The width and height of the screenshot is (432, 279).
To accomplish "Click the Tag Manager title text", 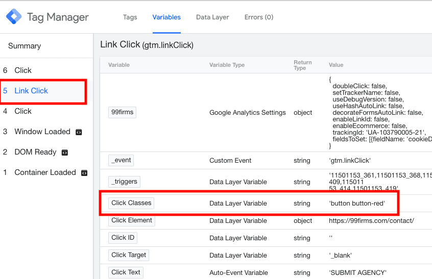I will tap(58, 17).
